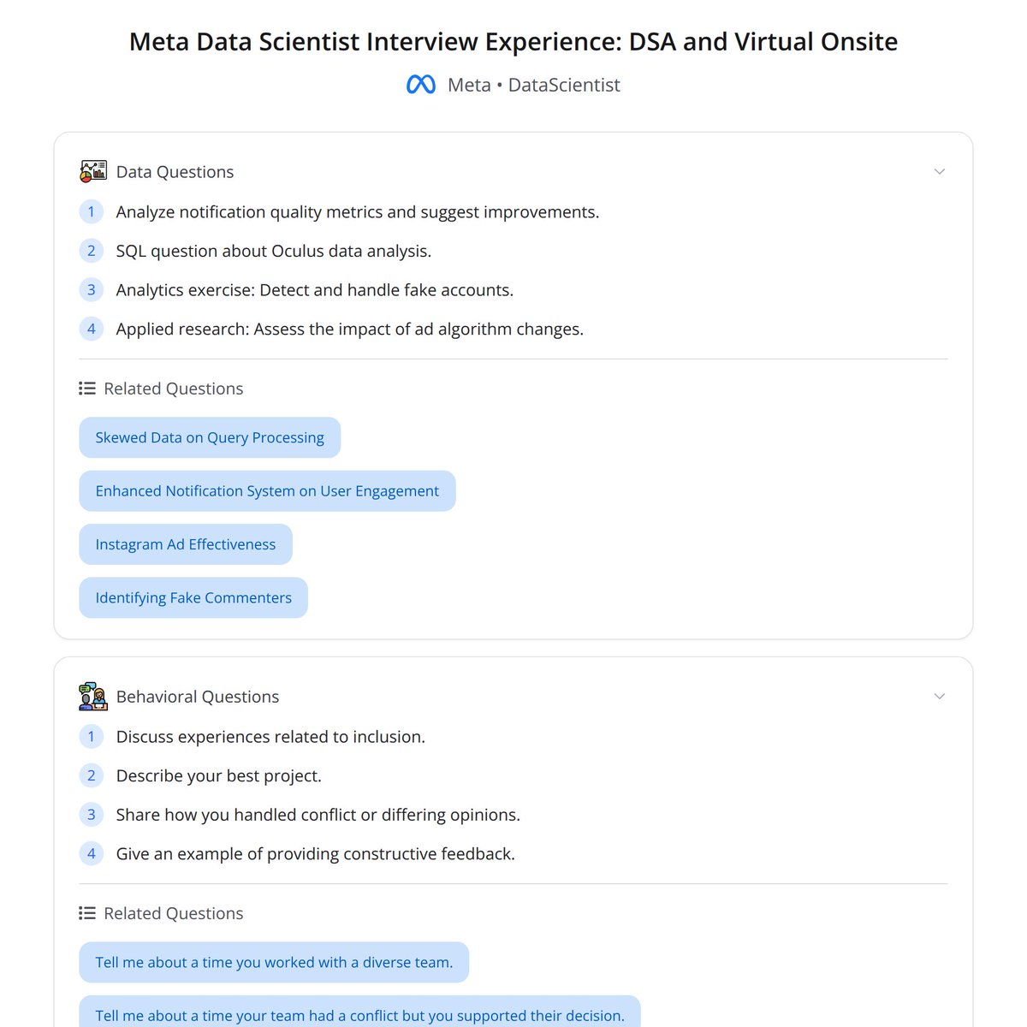Click number 3 badge beside fake accounts question
Screen dimensions: 1027x1027
coord(92,290)
